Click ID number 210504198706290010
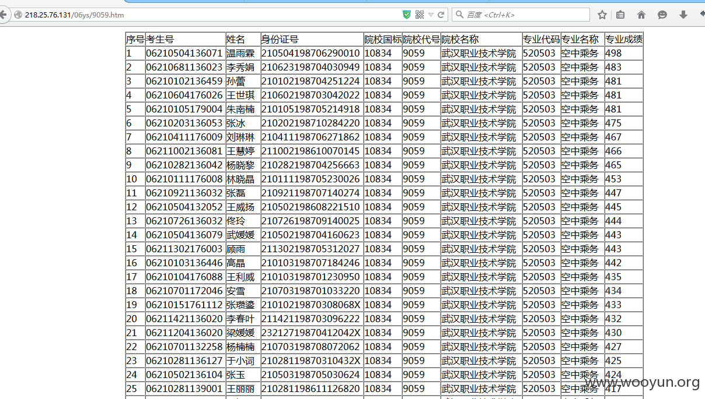Viewport: 705px width, 399px height. [x=310, y=53]
